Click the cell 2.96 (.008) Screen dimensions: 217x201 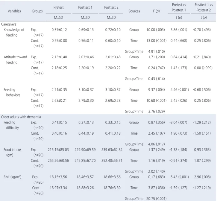tap(202, 177)
